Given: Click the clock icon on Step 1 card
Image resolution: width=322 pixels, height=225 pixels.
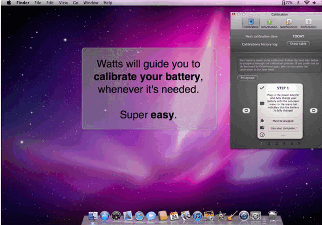Looking at the screenshot, I should [262, 135].
